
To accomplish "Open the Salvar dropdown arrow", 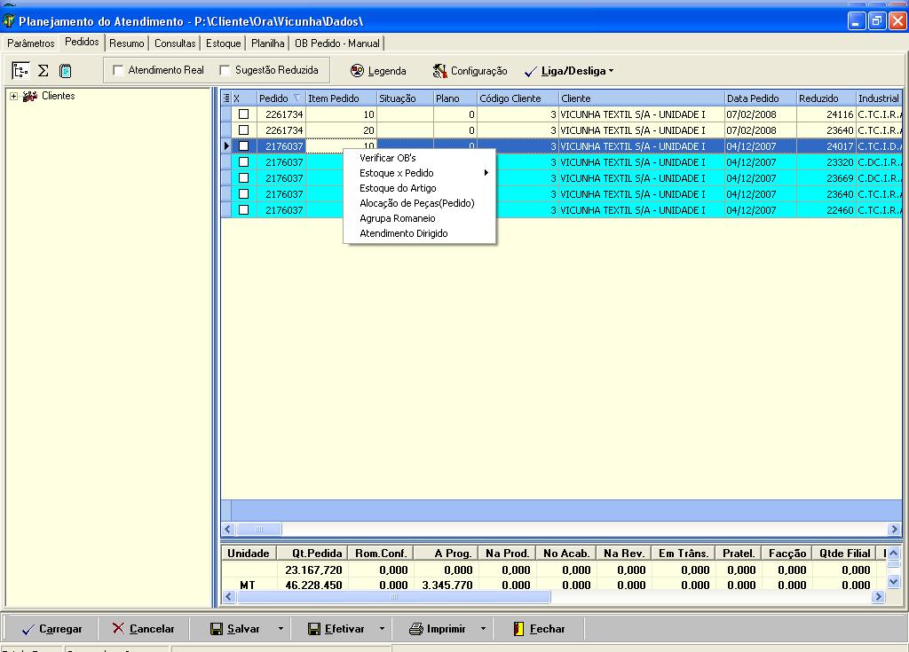I will pyautogui.click(x=281, y=629).
